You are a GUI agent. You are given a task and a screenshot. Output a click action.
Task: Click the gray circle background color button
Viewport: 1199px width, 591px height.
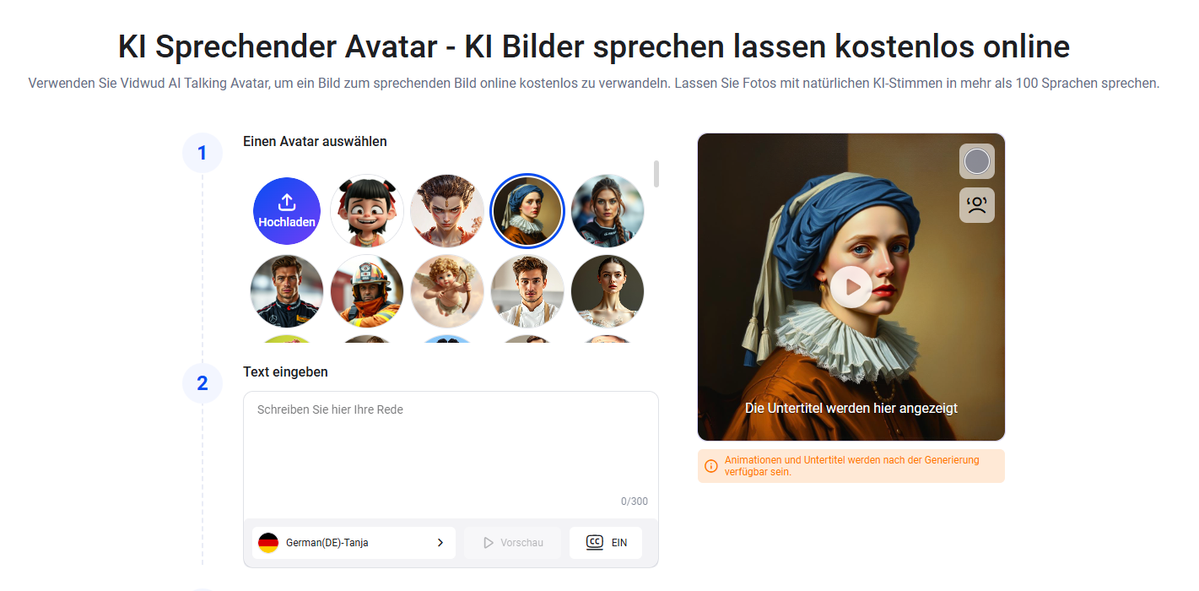coord(977,161)
